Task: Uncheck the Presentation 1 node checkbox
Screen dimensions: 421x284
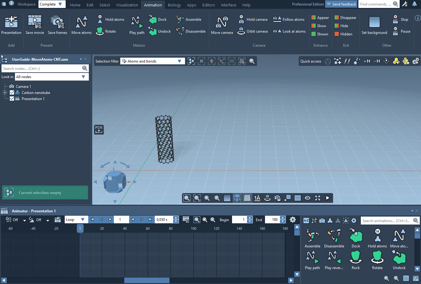Action: pos(12,99)
